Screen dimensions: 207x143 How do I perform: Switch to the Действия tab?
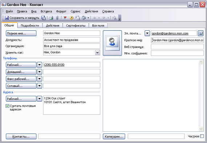coord(53,25)
